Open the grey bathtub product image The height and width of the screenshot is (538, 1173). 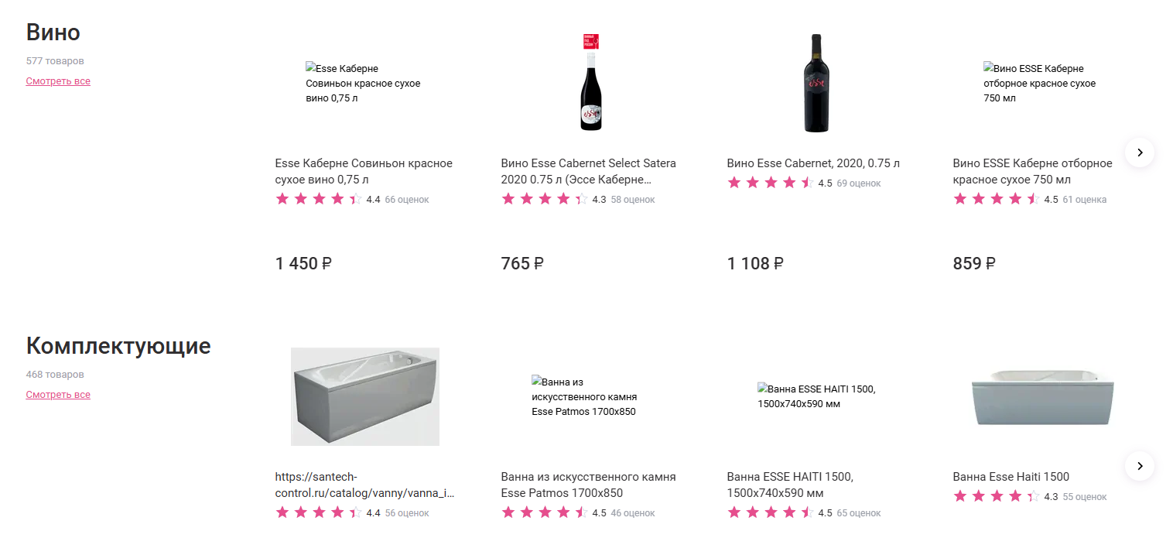(x=365, y=396)
